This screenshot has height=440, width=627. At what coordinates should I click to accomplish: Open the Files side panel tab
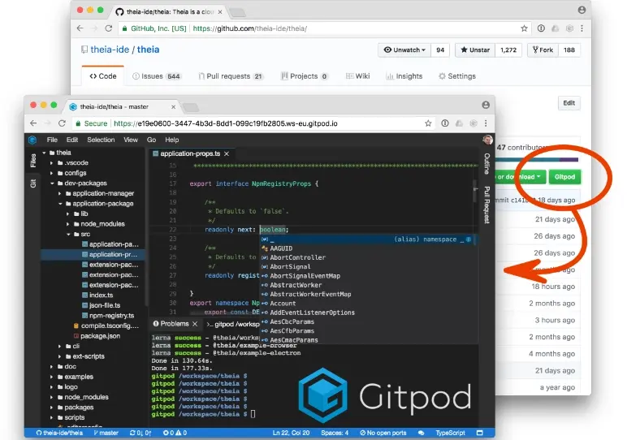click(33, 160)
